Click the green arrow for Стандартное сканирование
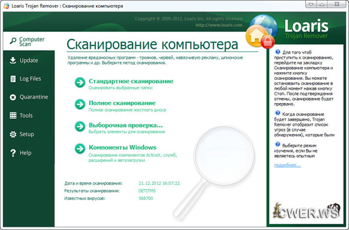The image size is (349, 230). click(x=80, y=83)
